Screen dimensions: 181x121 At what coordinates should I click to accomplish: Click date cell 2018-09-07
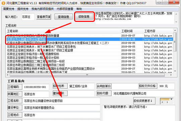pyautogui.click(x=128, y=36)
